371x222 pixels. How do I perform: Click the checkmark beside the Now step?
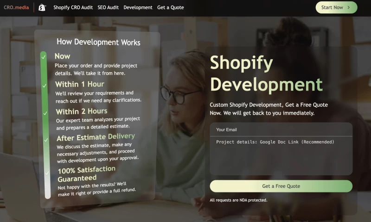[x=44, y=57]
